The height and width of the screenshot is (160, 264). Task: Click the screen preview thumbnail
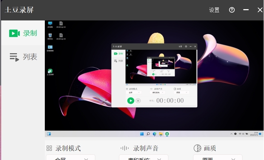[154, 79]
